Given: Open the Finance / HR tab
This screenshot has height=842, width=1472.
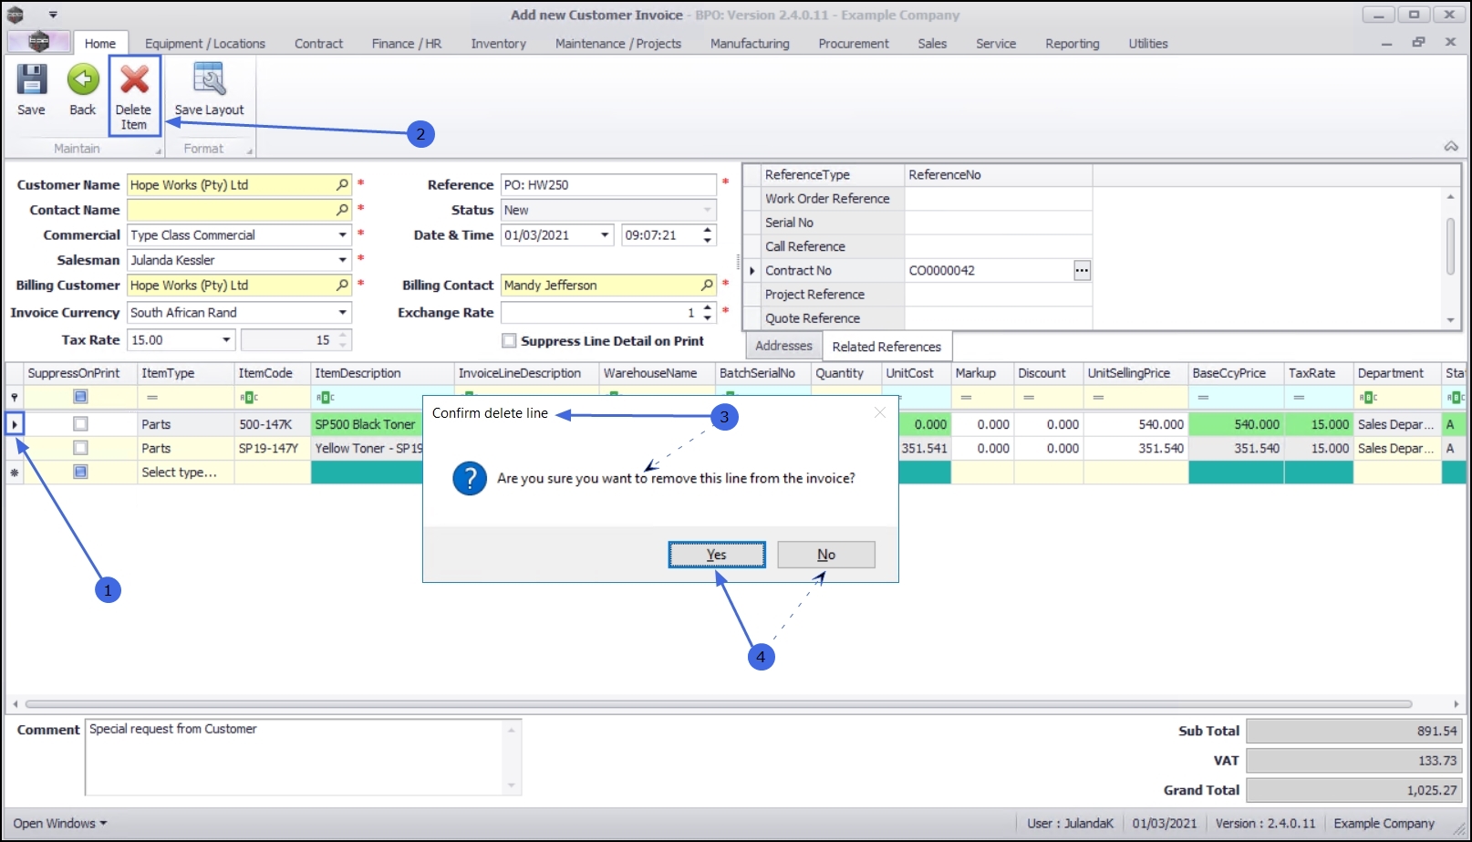Looking at the screenshot, I should [x=407, y=44].
